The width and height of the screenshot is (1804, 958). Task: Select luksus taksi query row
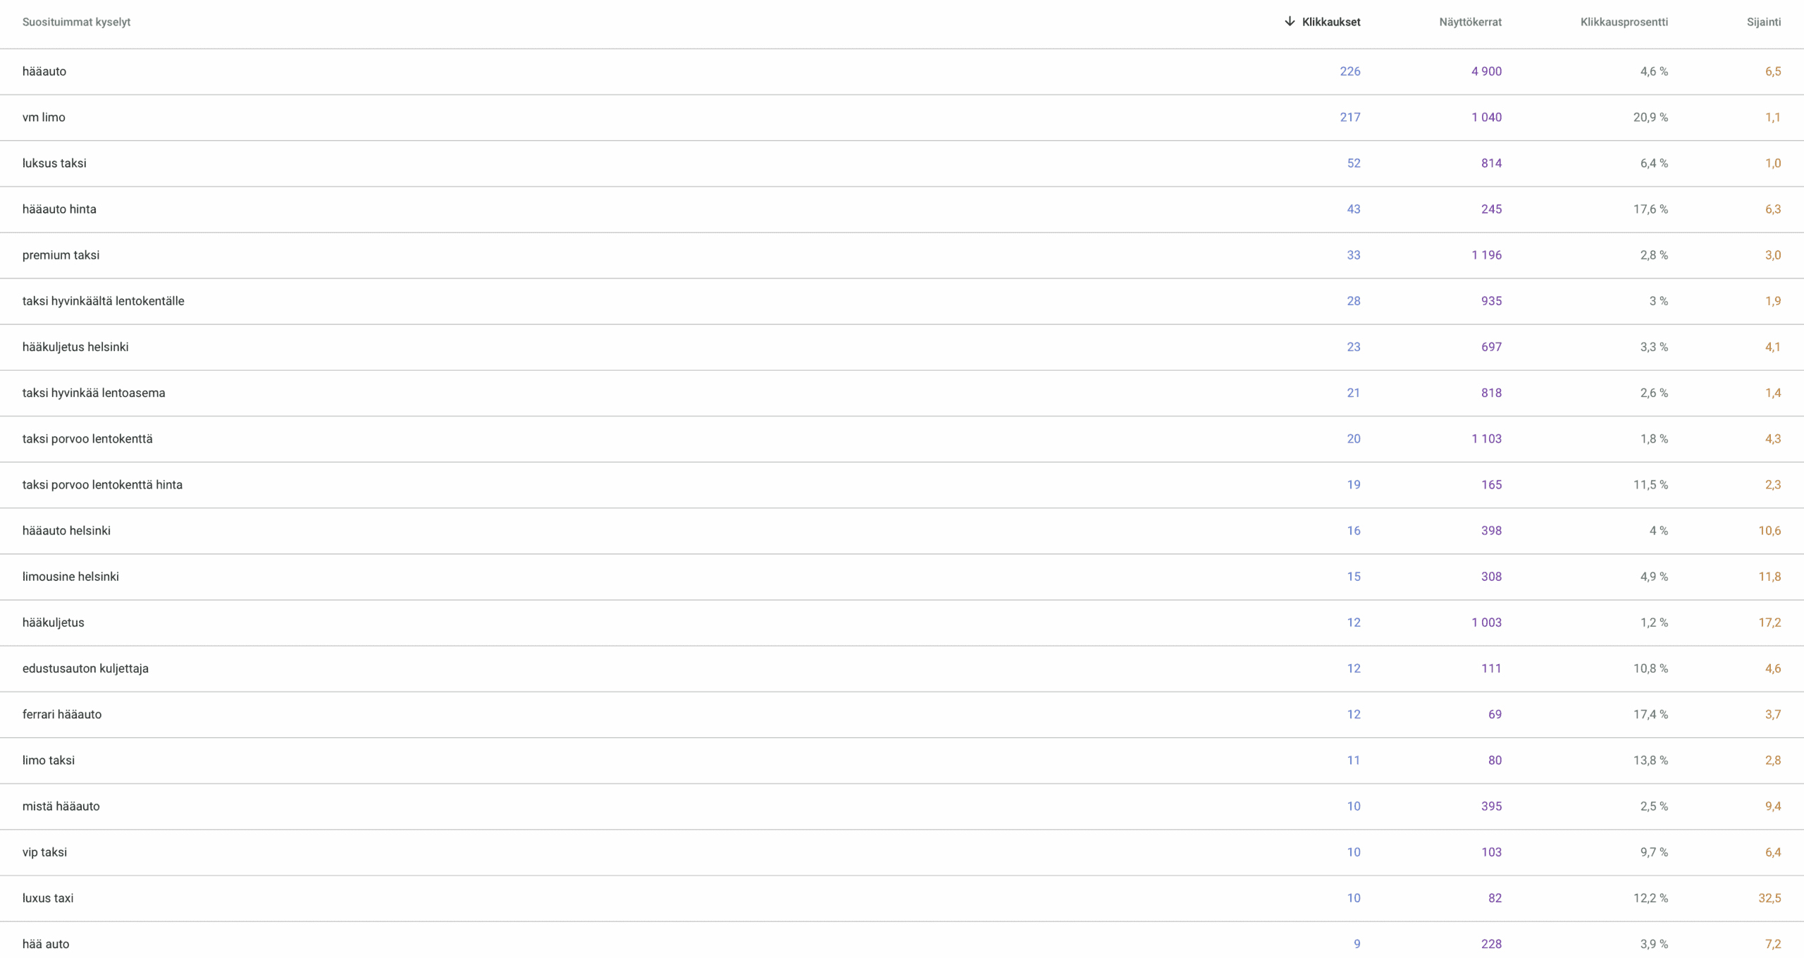click(54, 163)
